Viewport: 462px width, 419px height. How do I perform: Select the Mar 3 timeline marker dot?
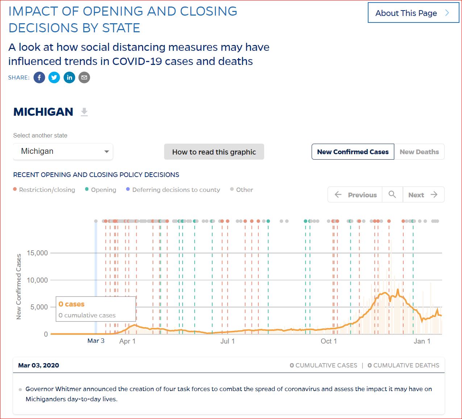pyautogui.click(x=96, y=221)
